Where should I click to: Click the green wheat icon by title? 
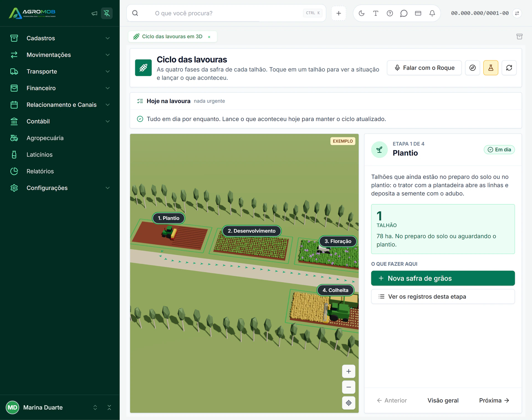143,68
